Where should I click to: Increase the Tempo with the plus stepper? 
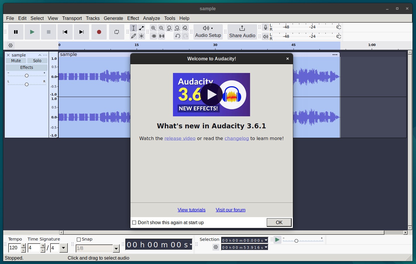click(23, 246)
